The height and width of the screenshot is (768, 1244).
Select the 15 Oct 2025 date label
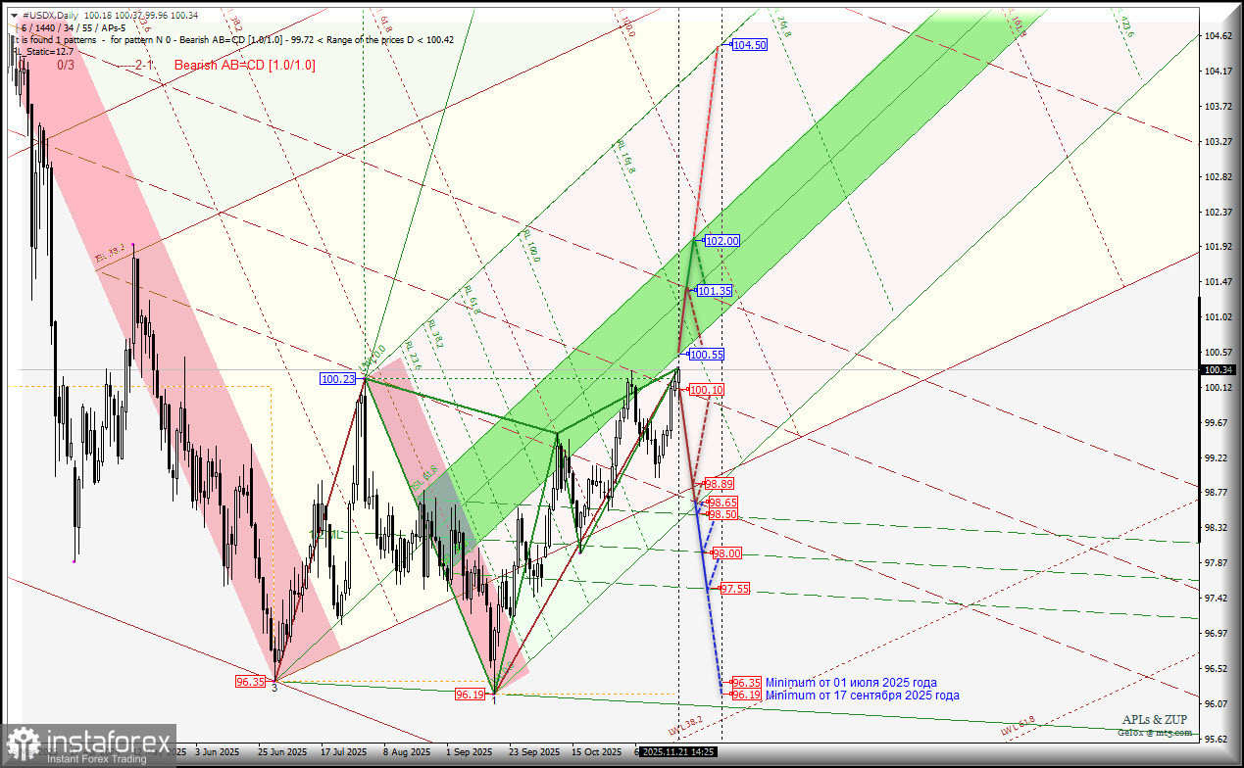pos(596,752)
